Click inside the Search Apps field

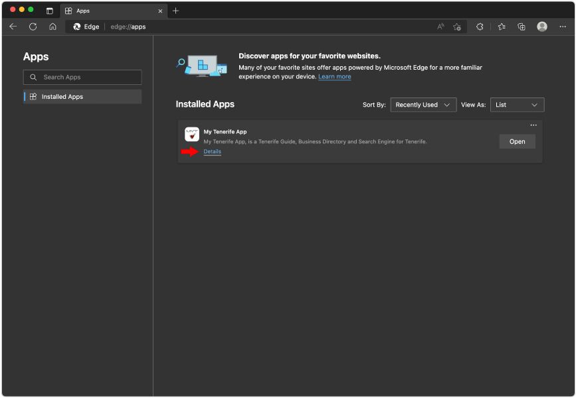(x=86, y=77)
